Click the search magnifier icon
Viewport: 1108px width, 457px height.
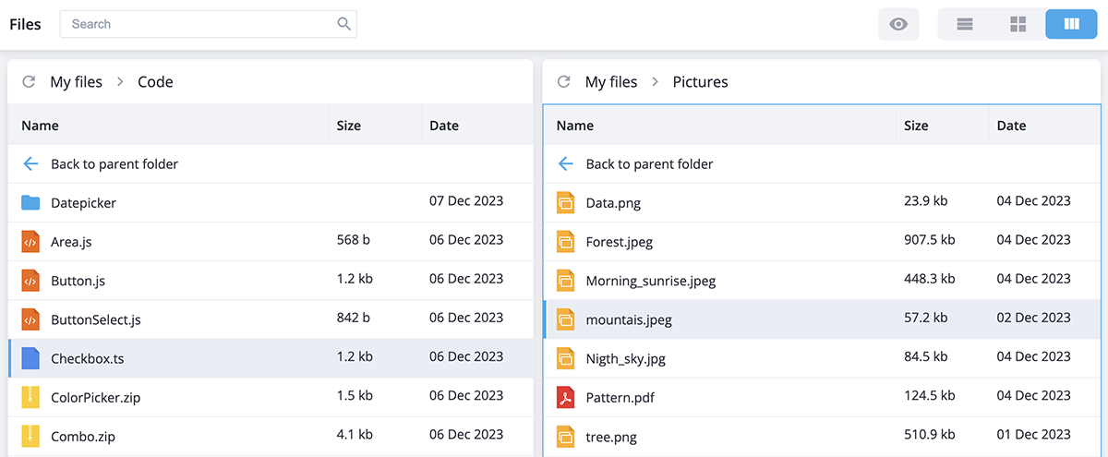tap(344, 24)
